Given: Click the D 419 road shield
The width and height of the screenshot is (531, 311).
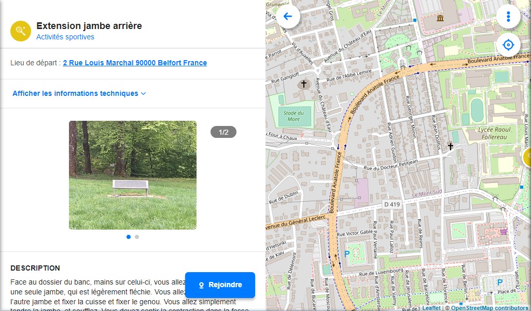Looking at the screenshot, I should pos(392,204).
